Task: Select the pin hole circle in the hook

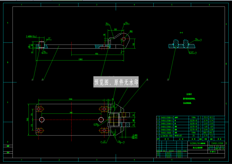Action: pyautogui.click(x=124, y=39)
